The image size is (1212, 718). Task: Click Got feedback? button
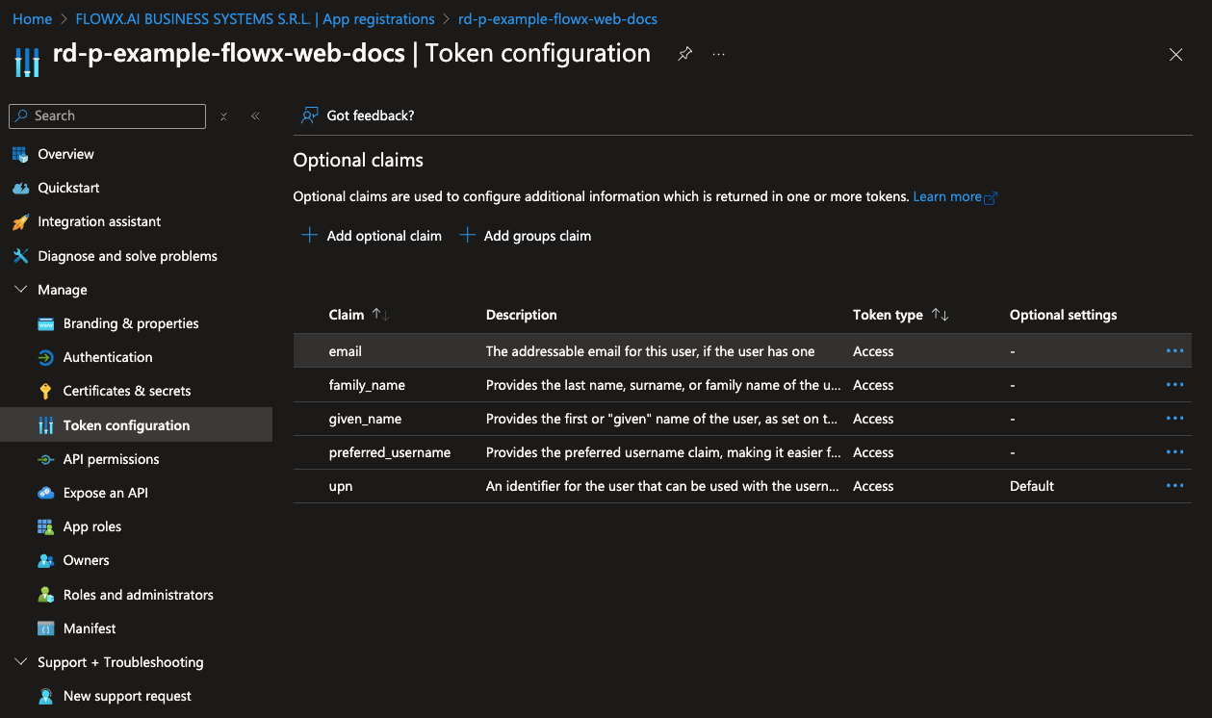tap(358, 115)
